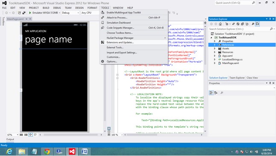Viewport: 276px width, 156px height.
Task: Click horizontal split view icon
Action: [109, 132]
